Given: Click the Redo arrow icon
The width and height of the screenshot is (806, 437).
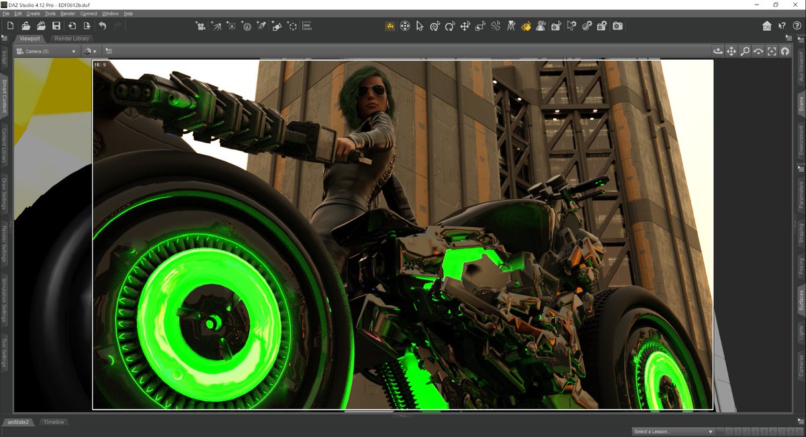Looking at the screenshot, I should (118, 26).
